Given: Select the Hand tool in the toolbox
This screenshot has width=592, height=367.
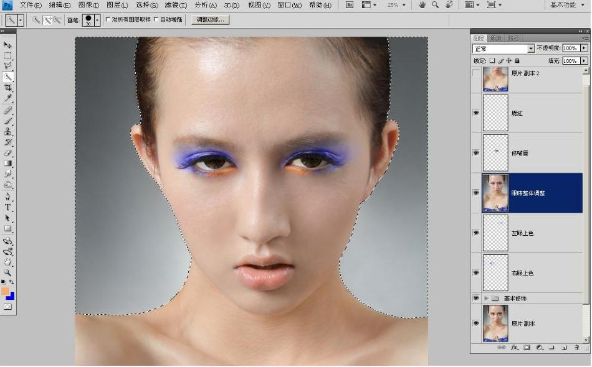Looking at the screenshot, I should [x=7, y=262].
